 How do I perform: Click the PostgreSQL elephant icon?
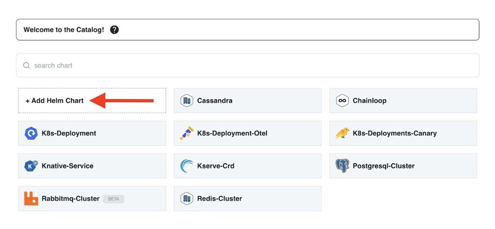tap(342, 166)
